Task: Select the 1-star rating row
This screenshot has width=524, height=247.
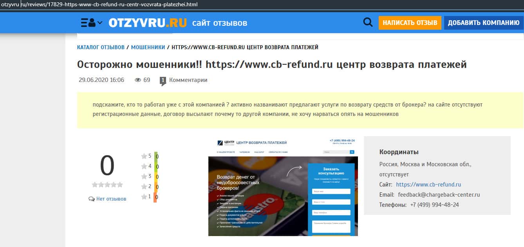Action: tap(149, 197)
